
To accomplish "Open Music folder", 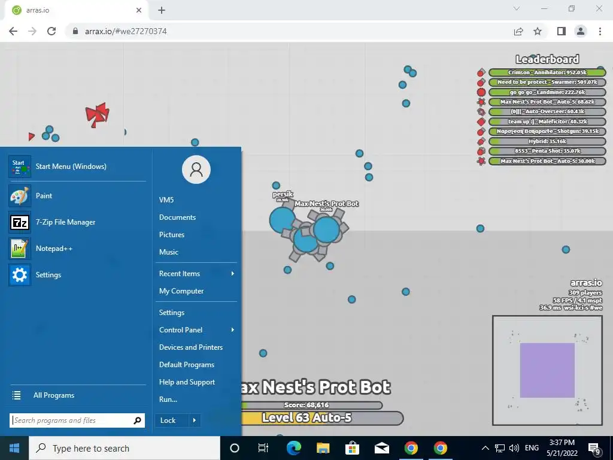I will tap(168, 252).
